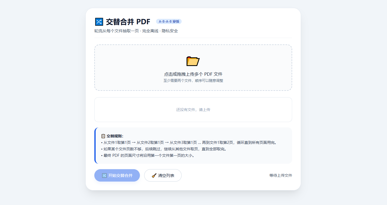This screenshot has height=205, width=387.
Task: Click the empty list message 还没有文件，请上传
Action: pos(193,110)
